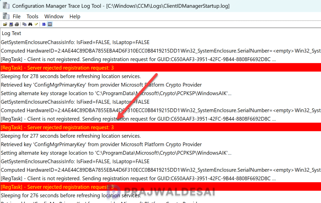The image size is (321, 203).
Task: Select the GetSystemEnclosureChassisInfo row directly under Log Text
Action: pyautogui.click(x=160, y=42)
